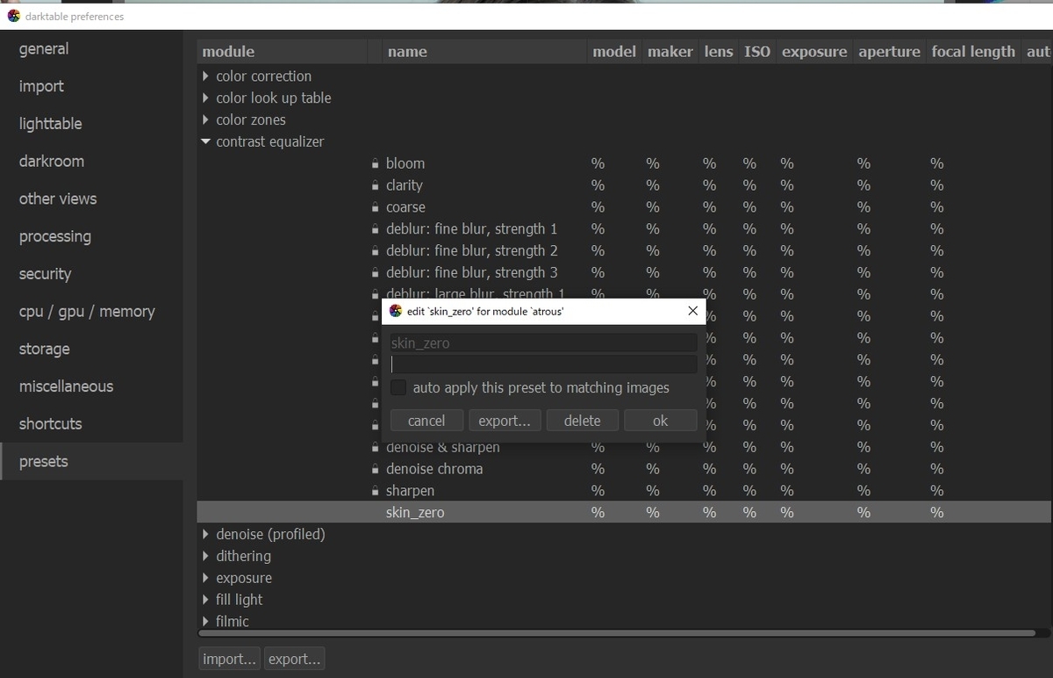Click the preset name field containing skin_zero

(544, 343)
